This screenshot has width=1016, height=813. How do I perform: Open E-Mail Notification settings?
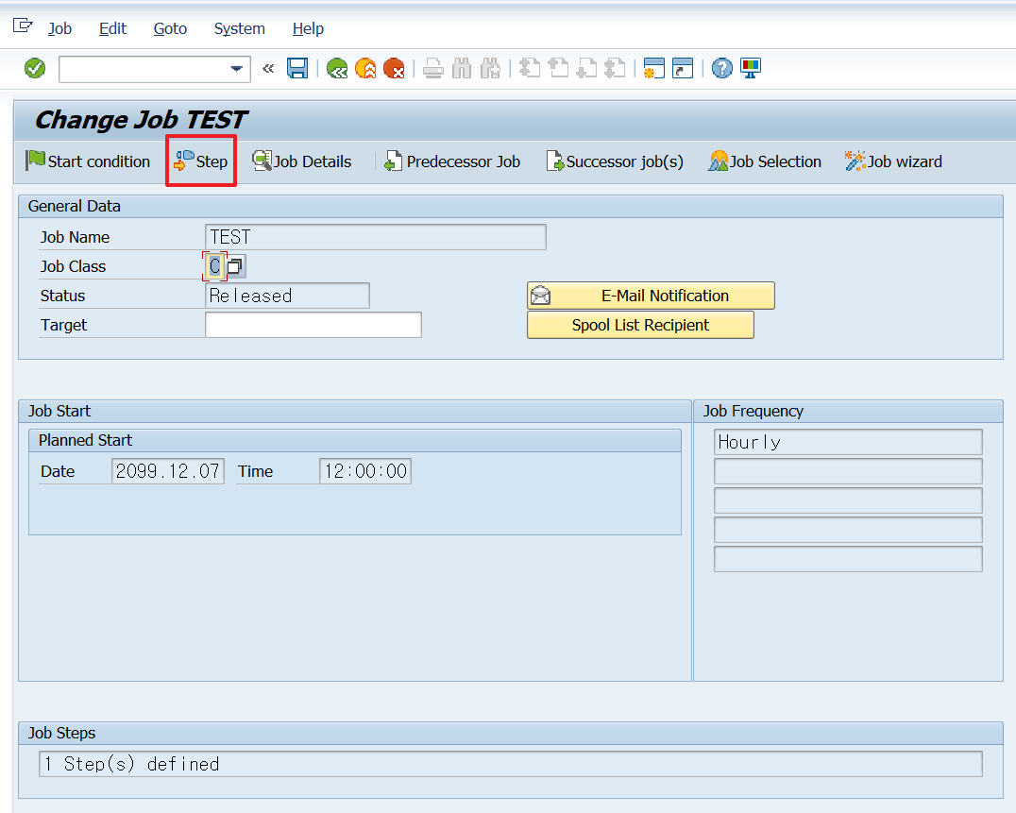tap(651, 296)
